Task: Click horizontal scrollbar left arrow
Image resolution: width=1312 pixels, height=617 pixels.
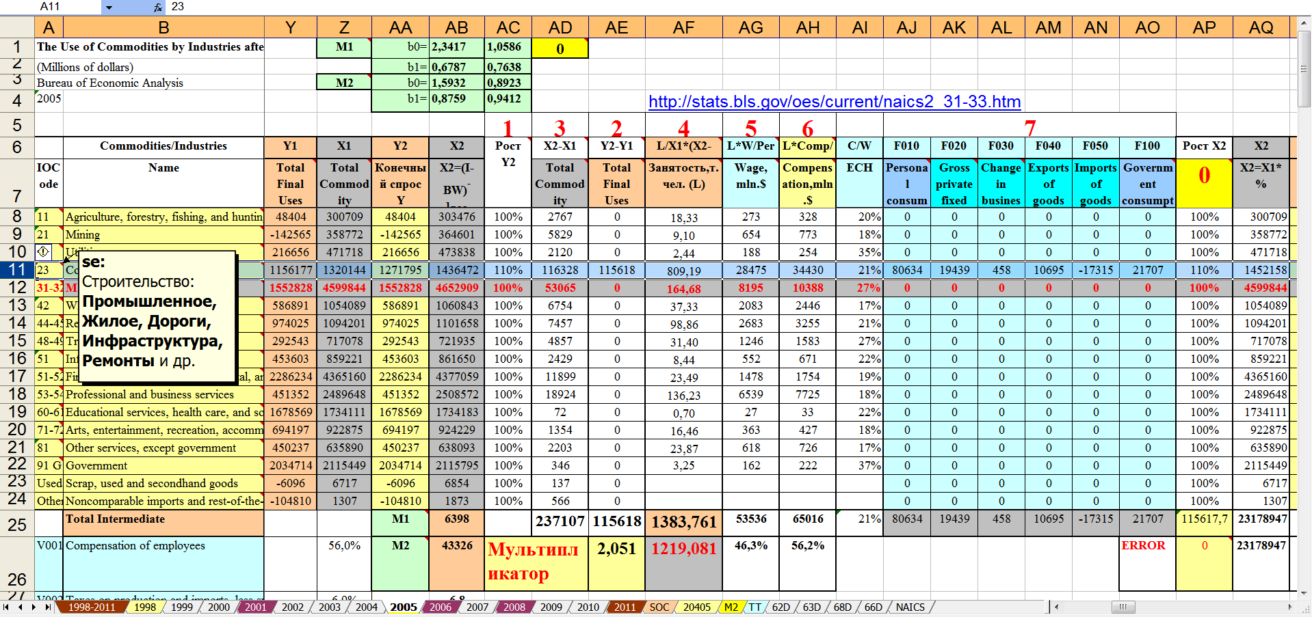Action: click(1057, 607)
